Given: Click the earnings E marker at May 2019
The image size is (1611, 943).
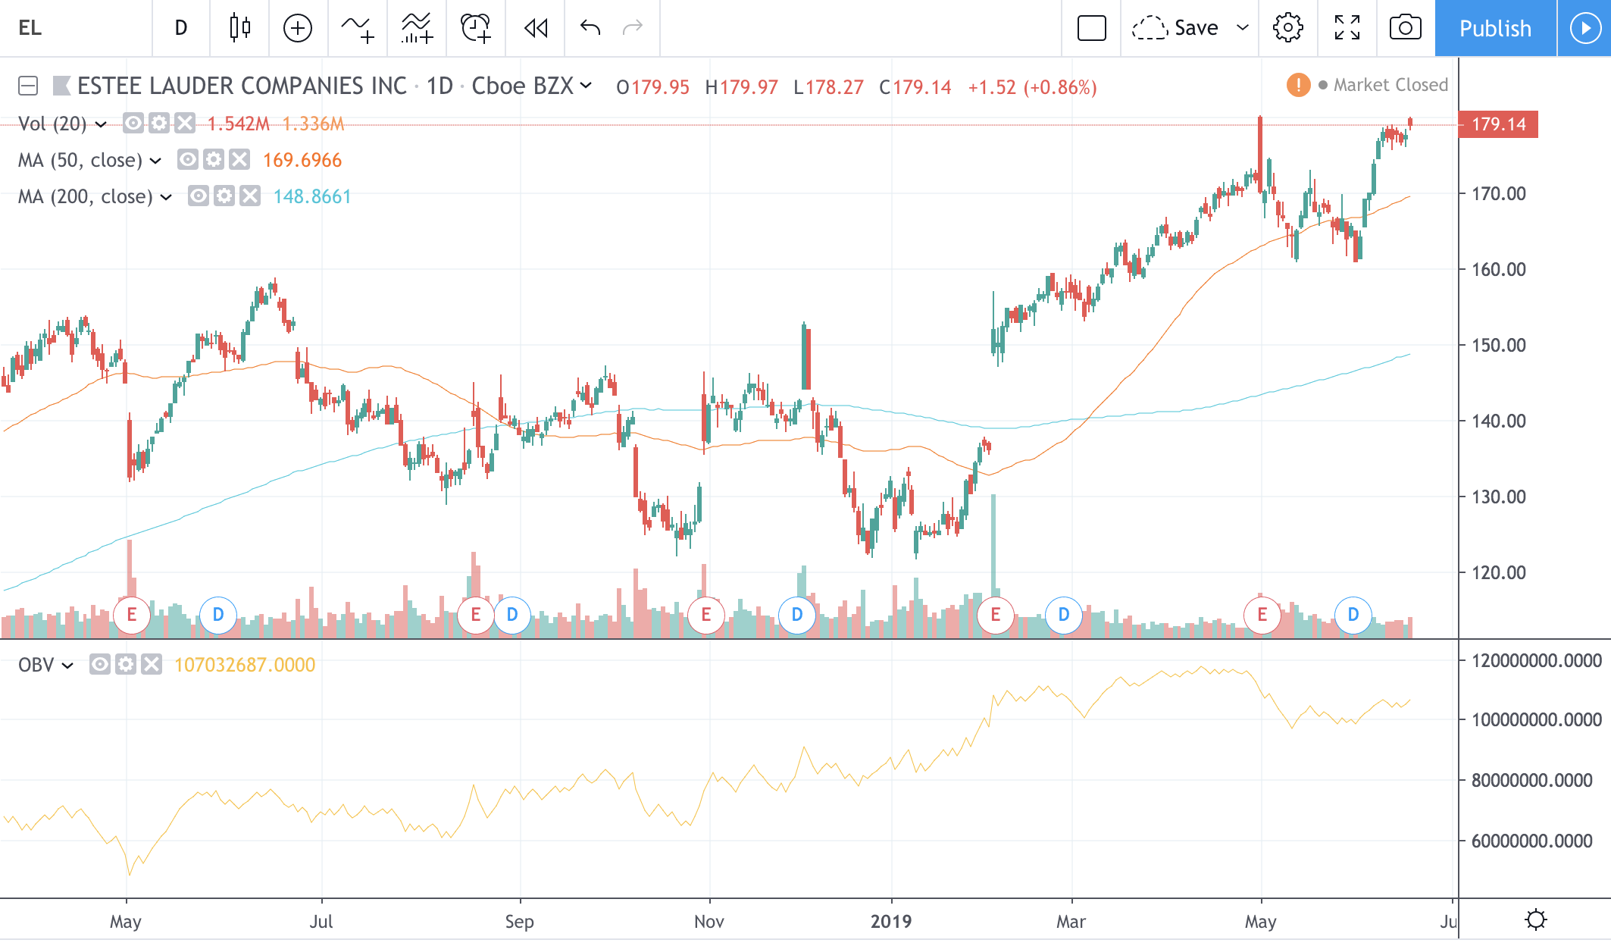Looking at the screenshot, I should coord(1262,615).
